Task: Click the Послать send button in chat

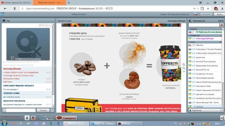Action: [x=43, y=110]
